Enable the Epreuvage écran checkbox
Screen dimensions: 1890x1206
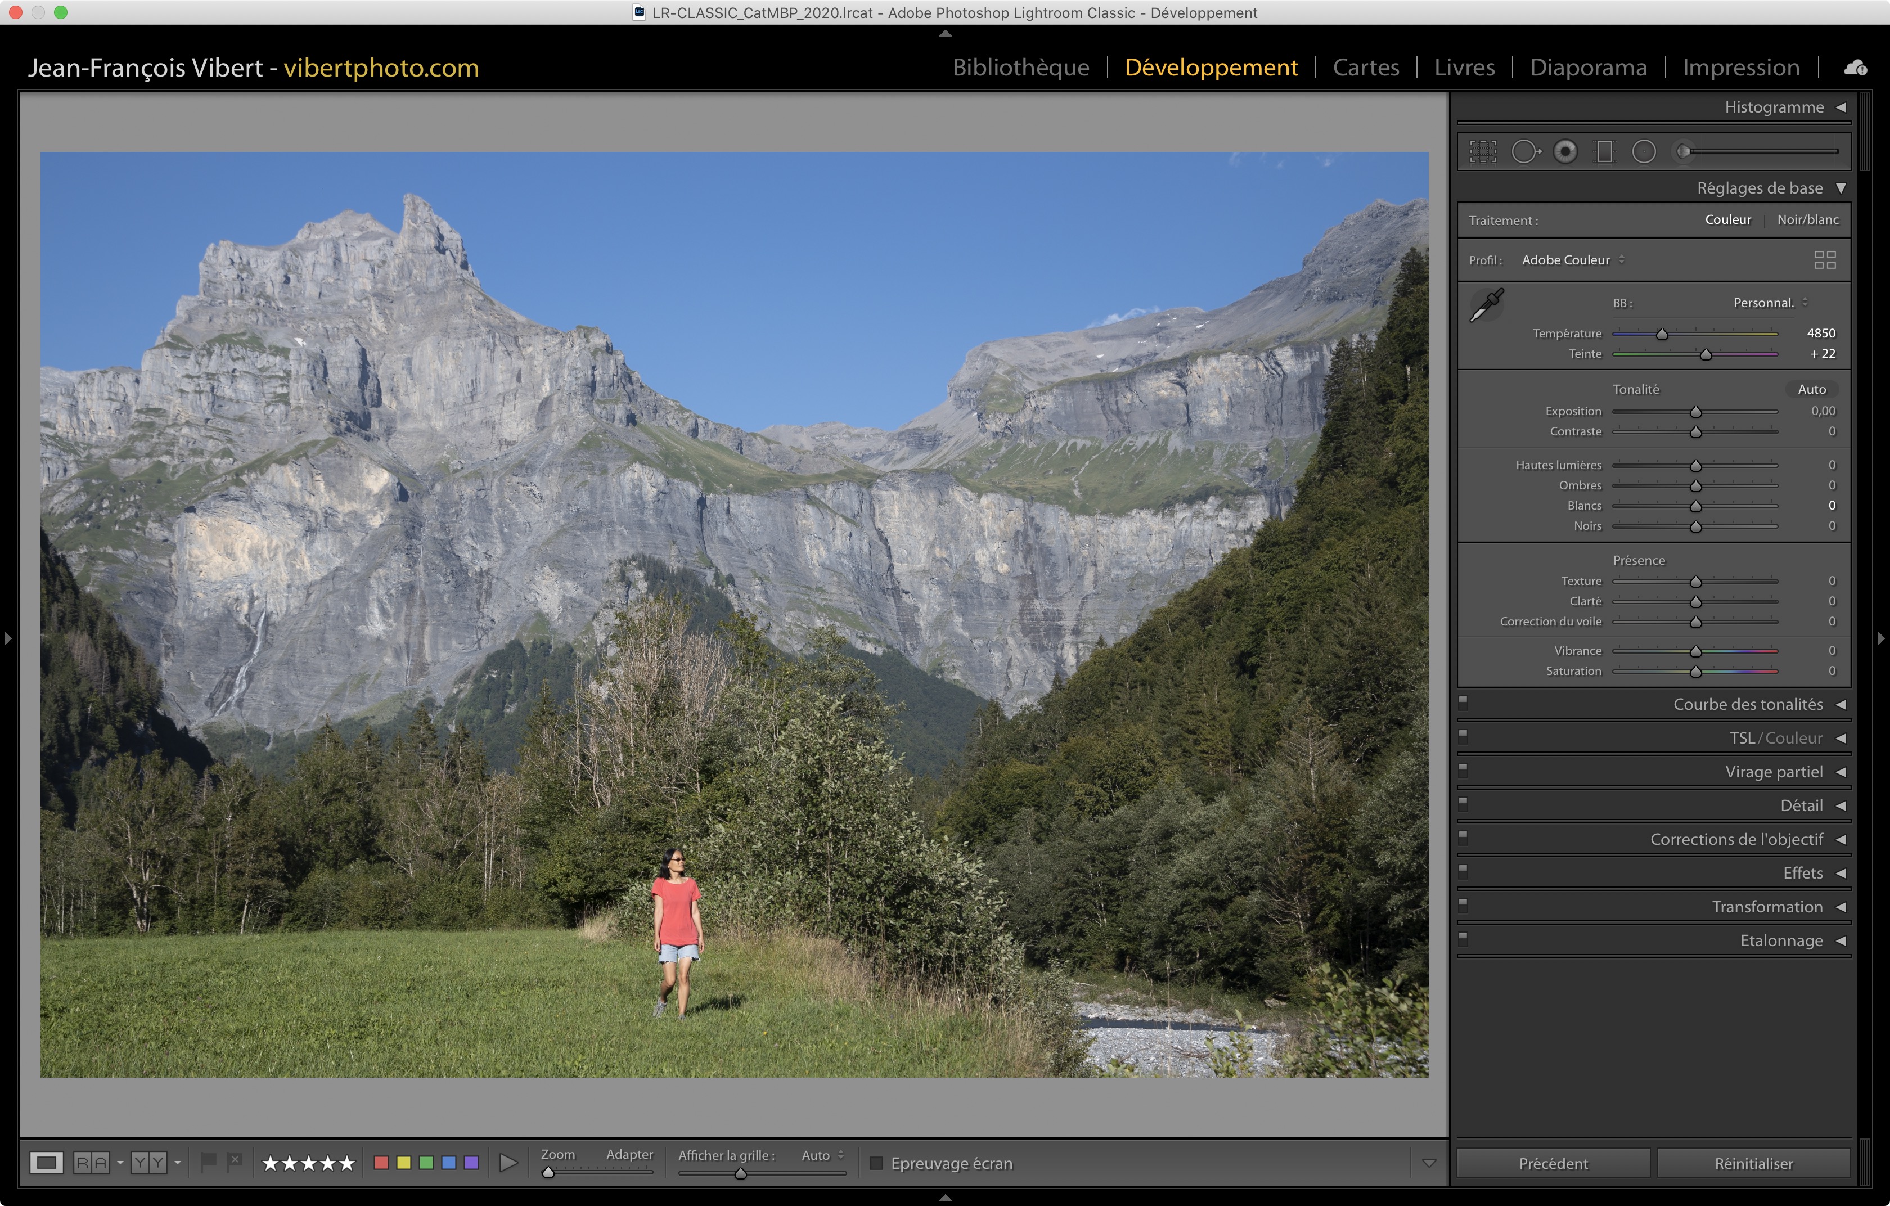(877, 1163)
